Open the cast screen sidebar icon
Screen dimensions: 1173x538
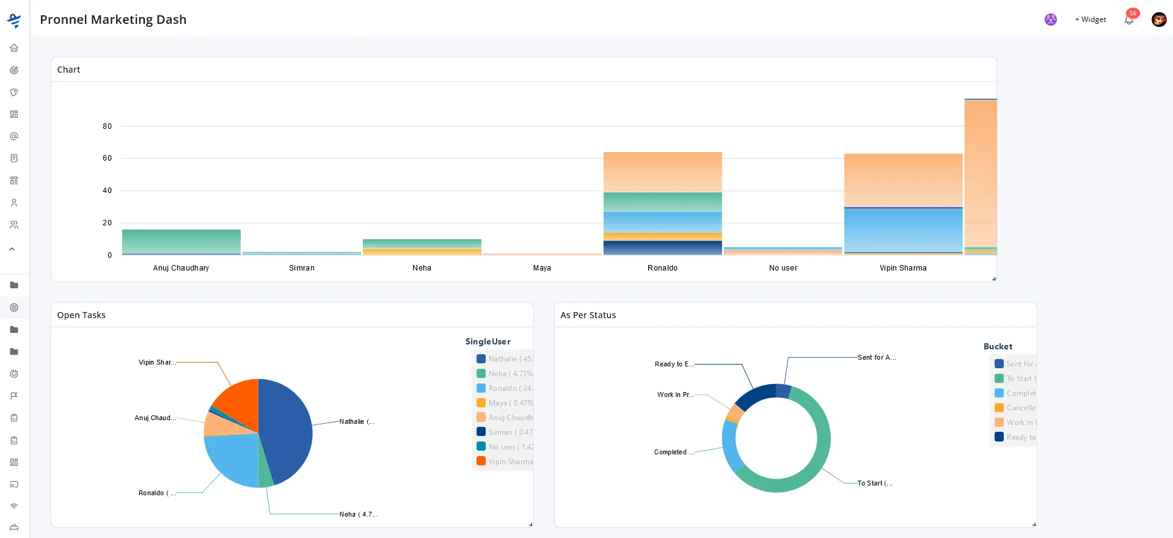pyautogui.click(x=14, y=484)
